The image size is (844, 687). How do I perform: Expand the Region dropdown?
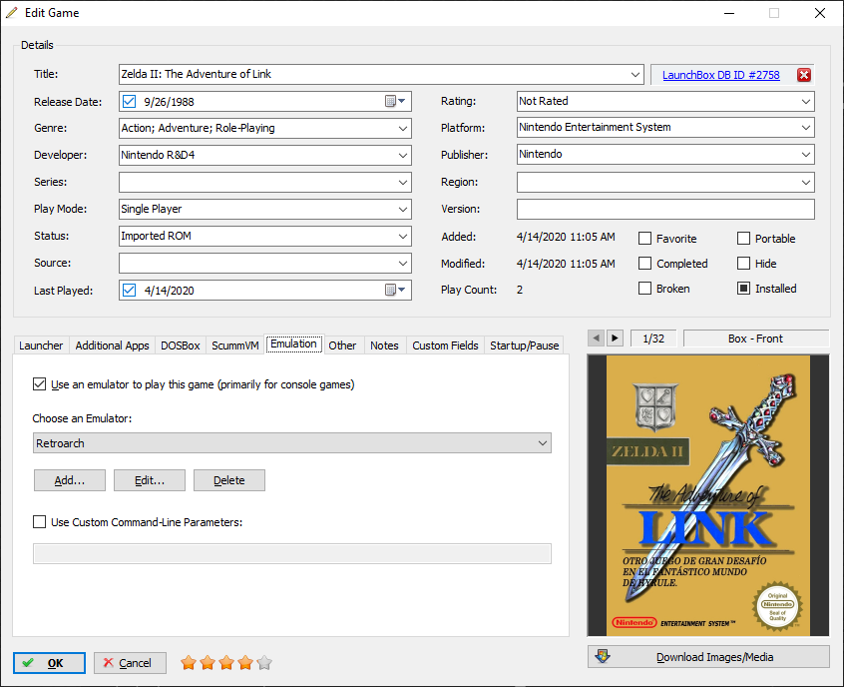806,182
